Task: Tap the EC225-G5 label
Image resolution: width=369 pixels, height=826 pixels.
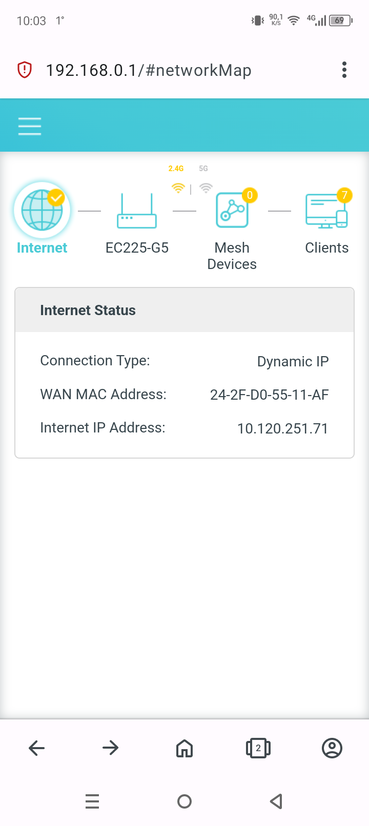Action: click(x=137, y=248)
